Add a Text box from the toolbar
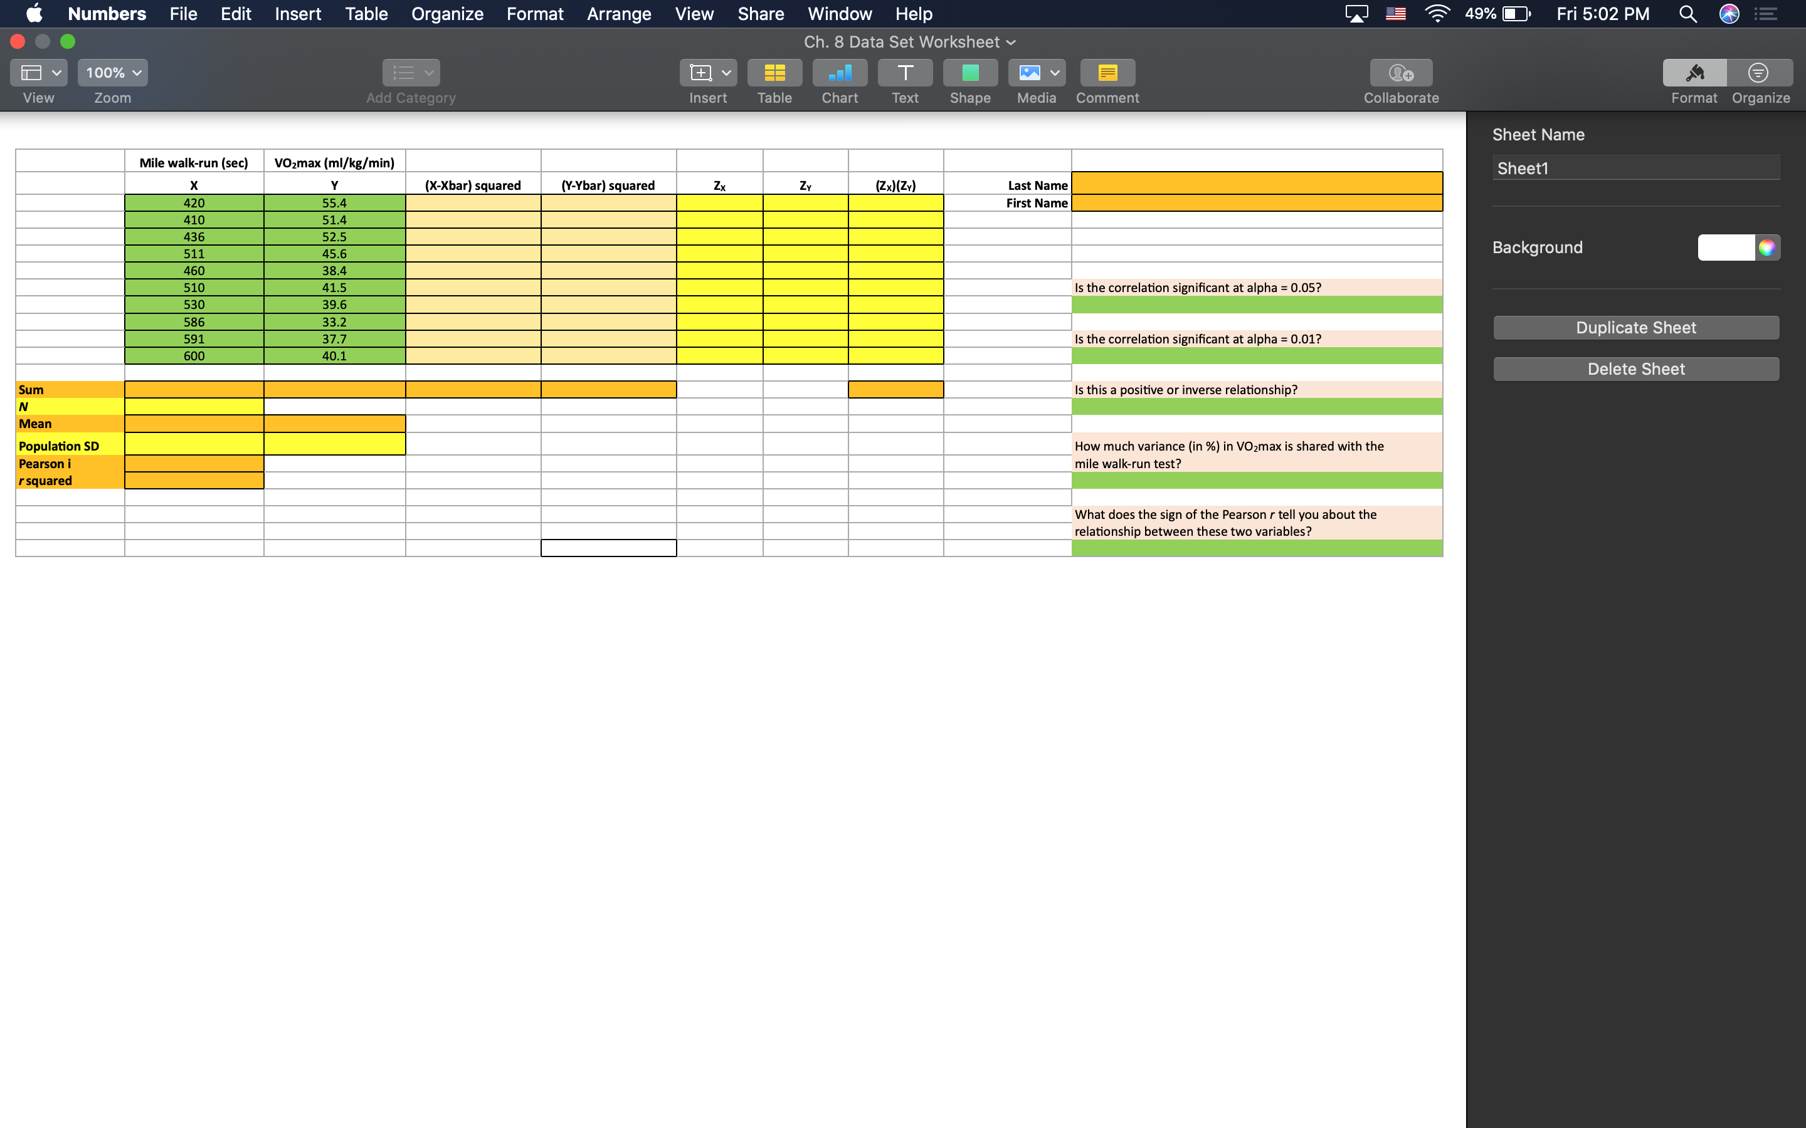 tap(904, 72)
